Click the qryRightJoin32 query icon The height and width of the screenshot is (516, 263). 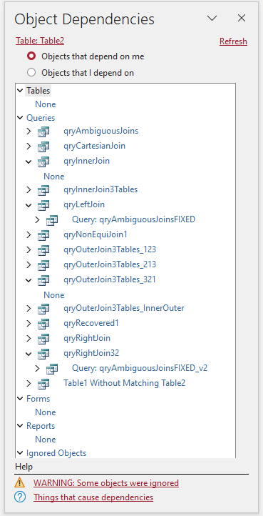(x=43, y=354)
